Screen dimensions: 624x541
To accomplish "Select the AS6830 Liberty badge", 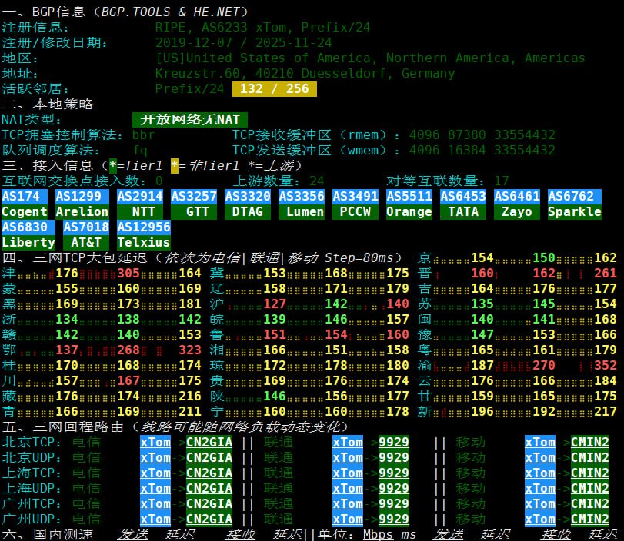I will [28, 235].
